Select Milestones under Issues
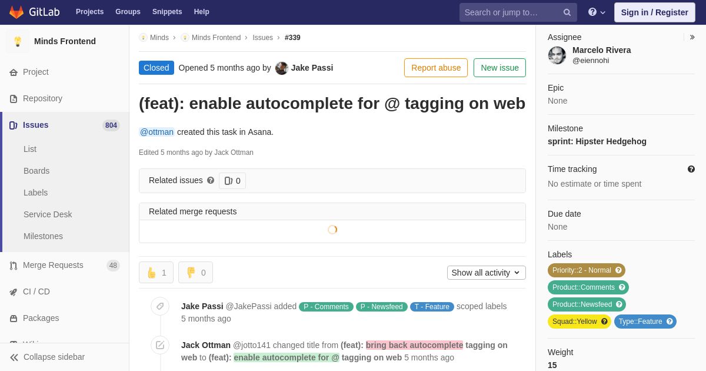This screenshot has width=706, height=371. (x=43, y=236)
